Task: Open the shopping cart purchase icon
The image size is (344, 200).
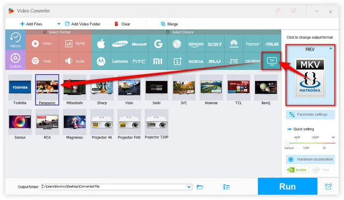Action: 293,10
